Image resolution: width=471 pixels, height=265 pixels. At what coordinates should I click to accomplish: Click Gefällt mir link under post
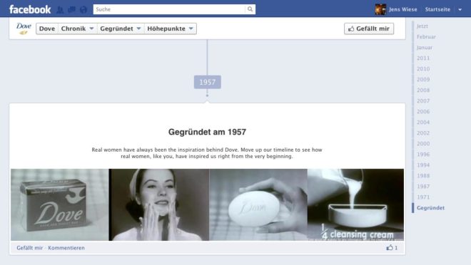point(30,248)
